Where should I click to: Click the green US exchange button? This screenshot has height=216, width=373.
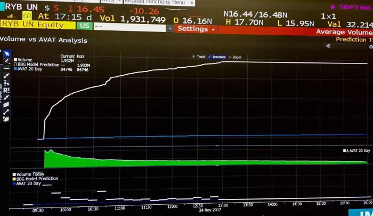84,26
